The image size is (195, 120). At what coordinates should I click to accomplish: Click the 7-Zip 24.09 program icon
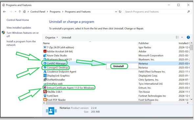tap(45, 47)
